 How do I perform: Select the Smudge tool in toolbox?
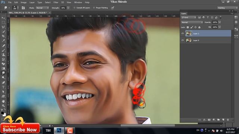point(3,73)
